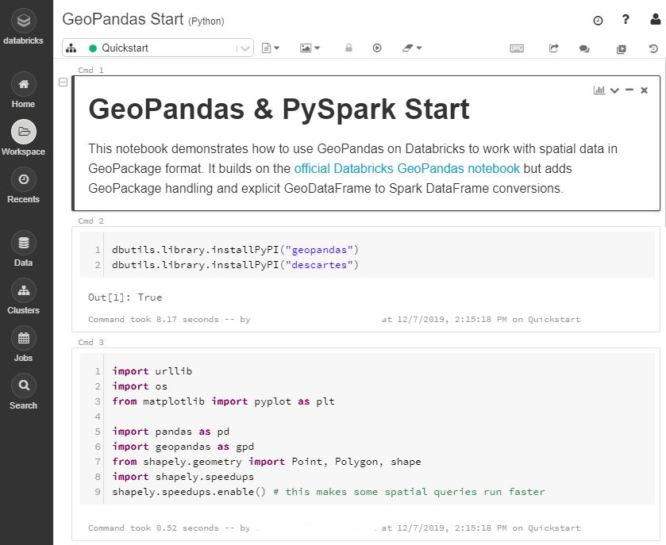This screenshot has height=545, width=666.
Task: Click the 'Cmd 2' label
Action: 91,221
